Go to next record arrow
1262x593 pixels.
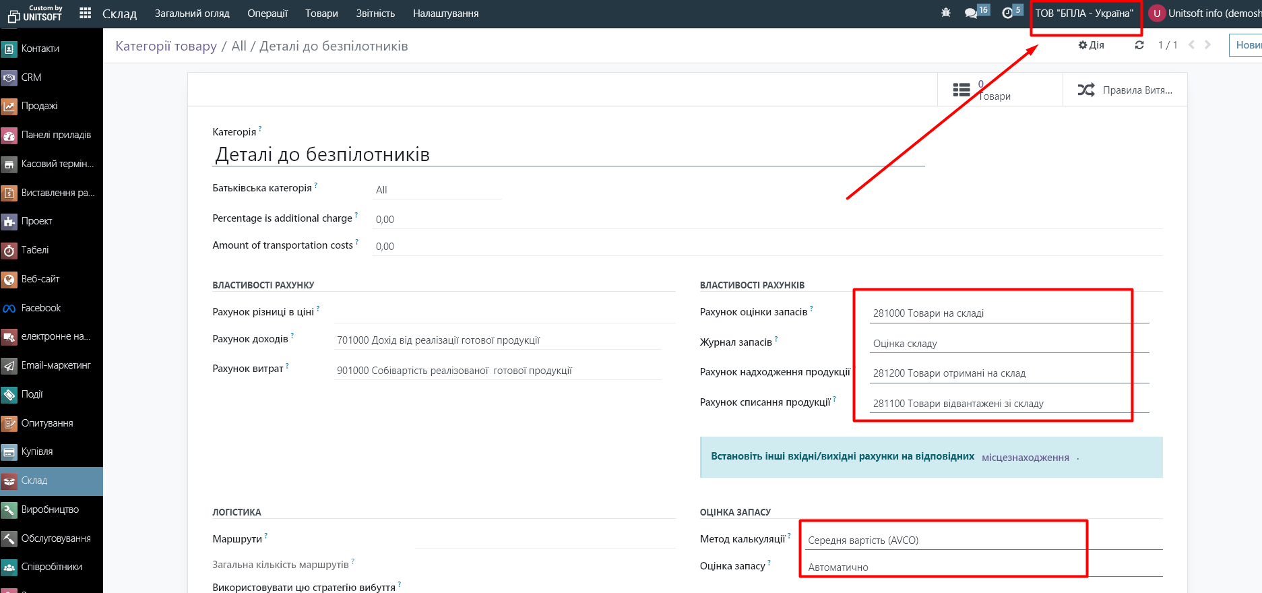[1207, 45]
